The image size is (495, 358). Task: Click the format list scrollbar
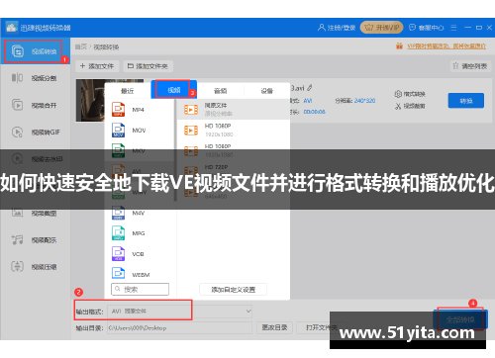point(175,151)
